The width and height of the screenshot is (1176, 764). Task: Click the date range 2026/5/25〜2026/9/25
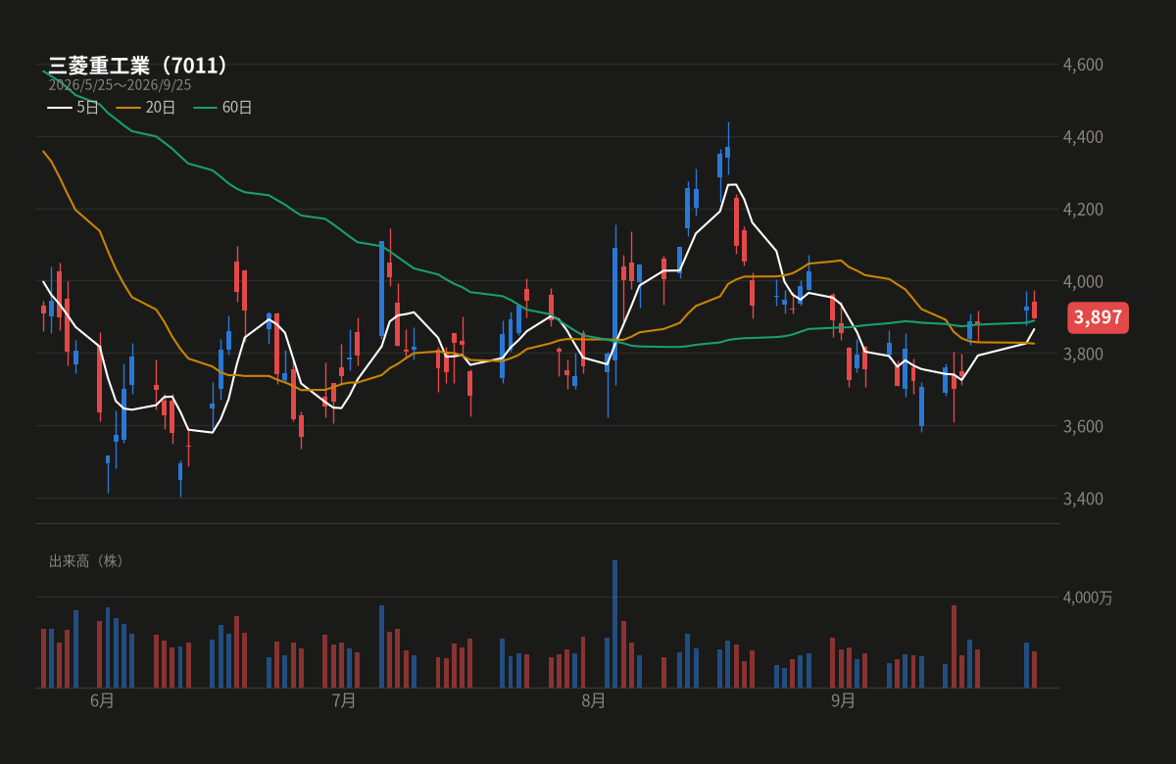pos(120,85)
